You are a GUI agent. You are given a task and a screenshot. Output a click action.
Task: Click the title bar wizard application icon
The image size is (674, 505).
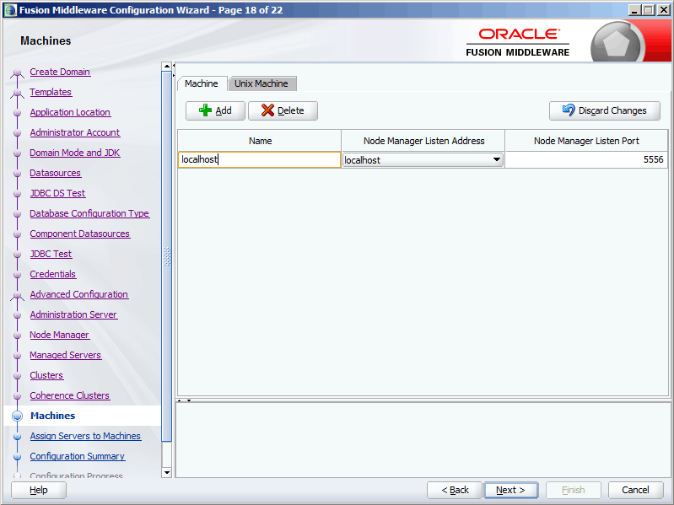pyautogui.click(x=9, y=9)
